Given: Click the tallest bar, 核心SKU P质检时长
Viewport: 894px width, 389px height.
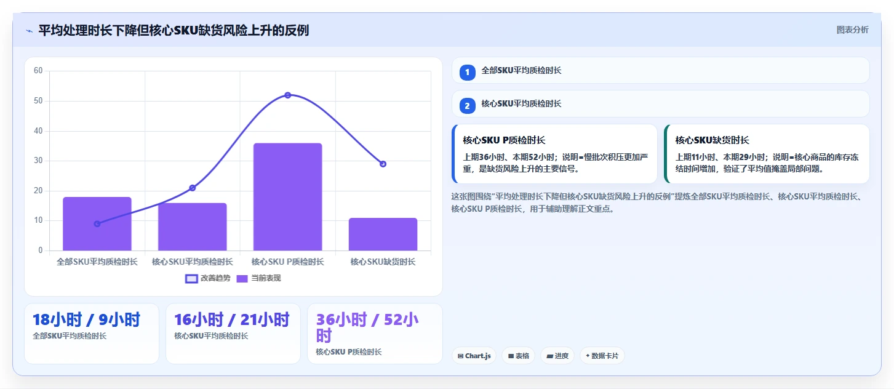Looking at the screenshot, I should pyautogui.click(x=287, y=197).
